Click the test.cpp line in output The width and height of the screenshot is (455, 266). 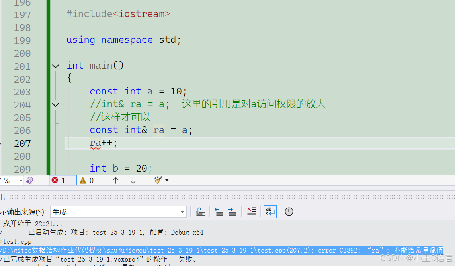[17, 242]
